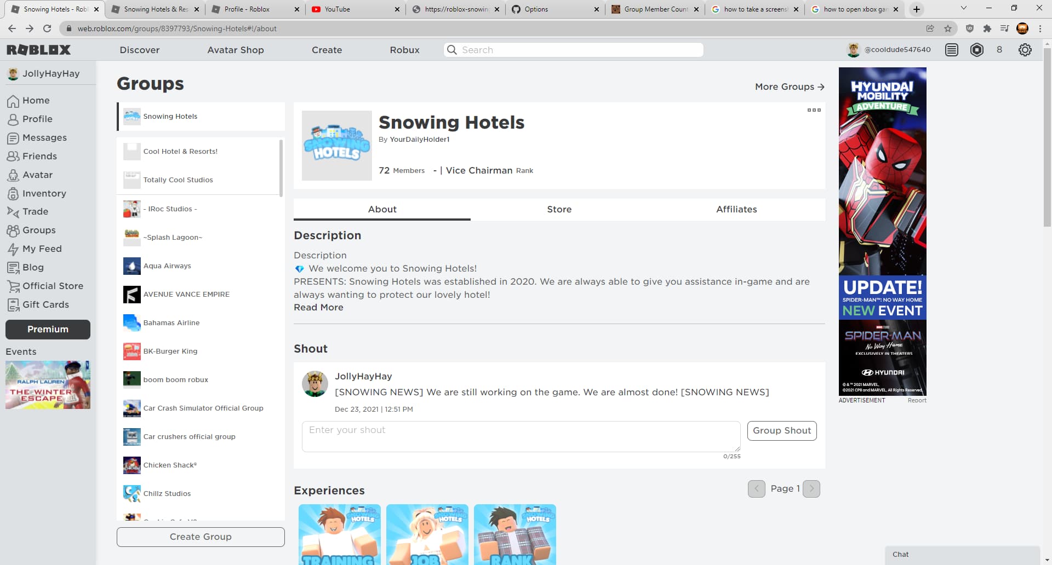Open the JOB experience thumbnail
This screenshot has height=565, width=1052.
tap(427, 534)
